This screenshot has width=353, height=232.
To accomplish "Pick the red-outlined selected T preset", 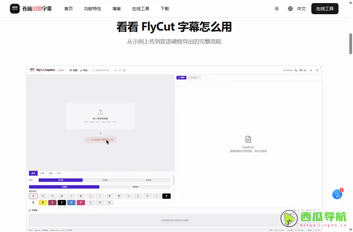I will [x=33, y=196].
